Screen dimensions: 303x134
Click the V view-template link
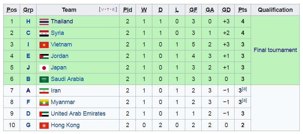(x=103, y=10)
